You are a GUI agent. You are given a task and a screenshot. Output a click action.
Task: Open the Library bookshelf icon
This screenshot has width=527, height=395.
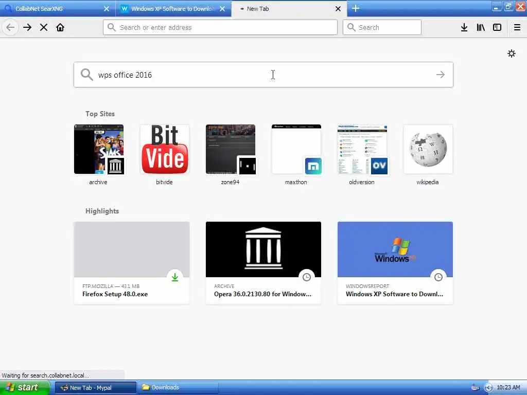click(x=481, y=27)
